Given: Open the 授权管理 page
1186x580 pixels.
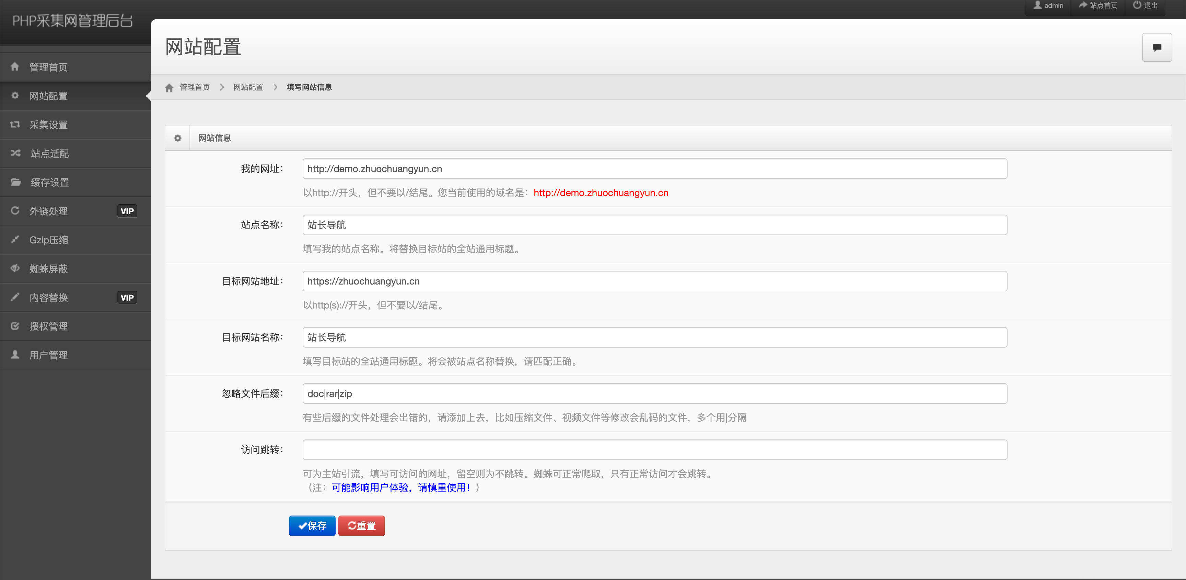Looking at the screenshot, I should point(49,326).
